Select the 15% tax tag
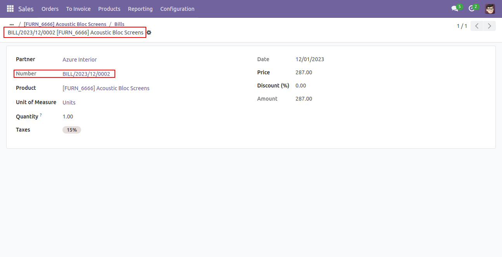502x257 pixels. (72, 130)
